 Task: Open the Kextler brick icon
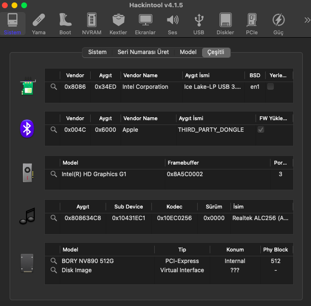(x=118, y=24)
